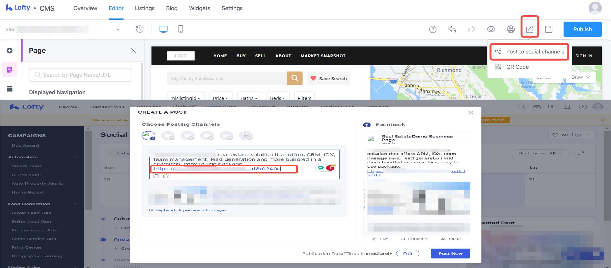Click the Search by Page Name/URL field
The image size is (611, 268).
81,75
